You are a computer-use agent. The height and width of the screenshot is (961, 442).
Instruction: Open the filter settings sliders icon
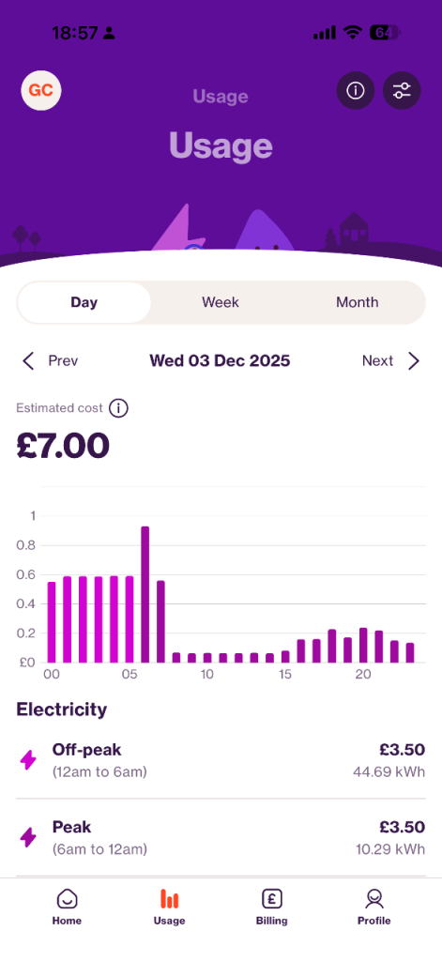click(x=403, y=91)
